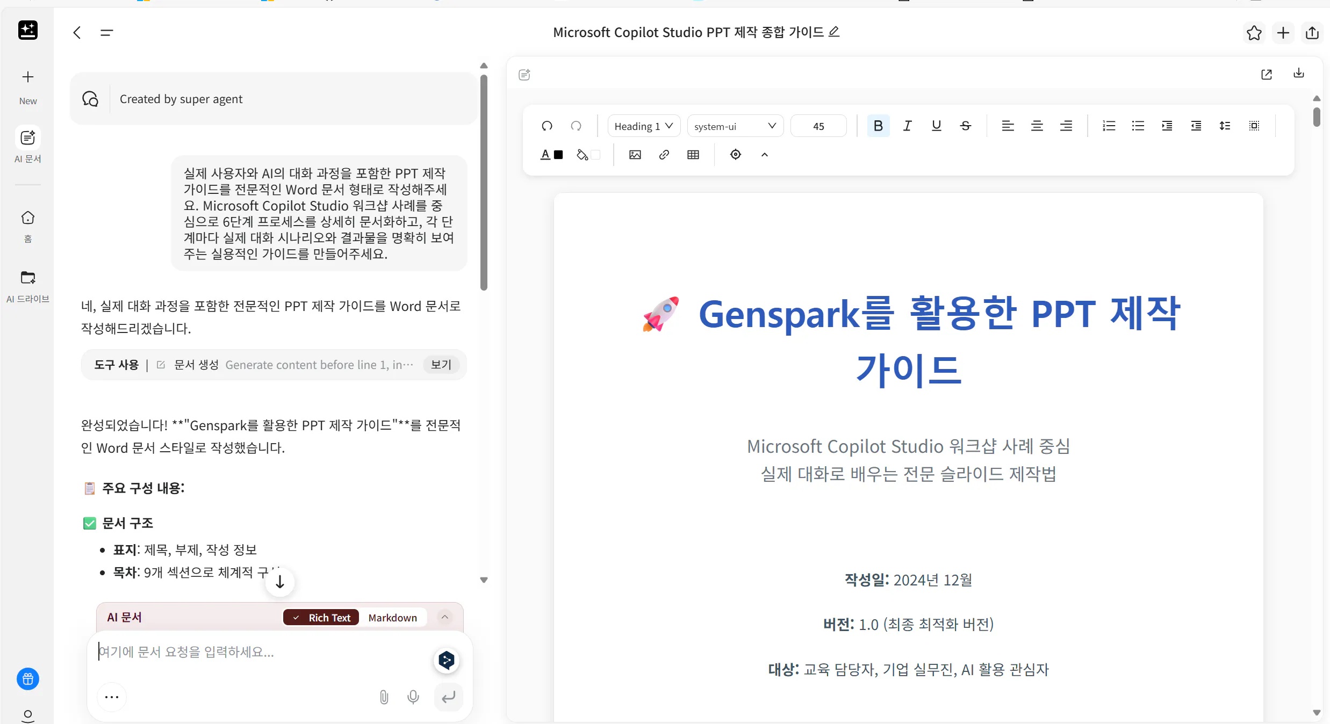Image resolution: width=1330 pixels, height=724 pixels.
Task: Favorite this document with star icon
Action: [x=1254, y=33]
